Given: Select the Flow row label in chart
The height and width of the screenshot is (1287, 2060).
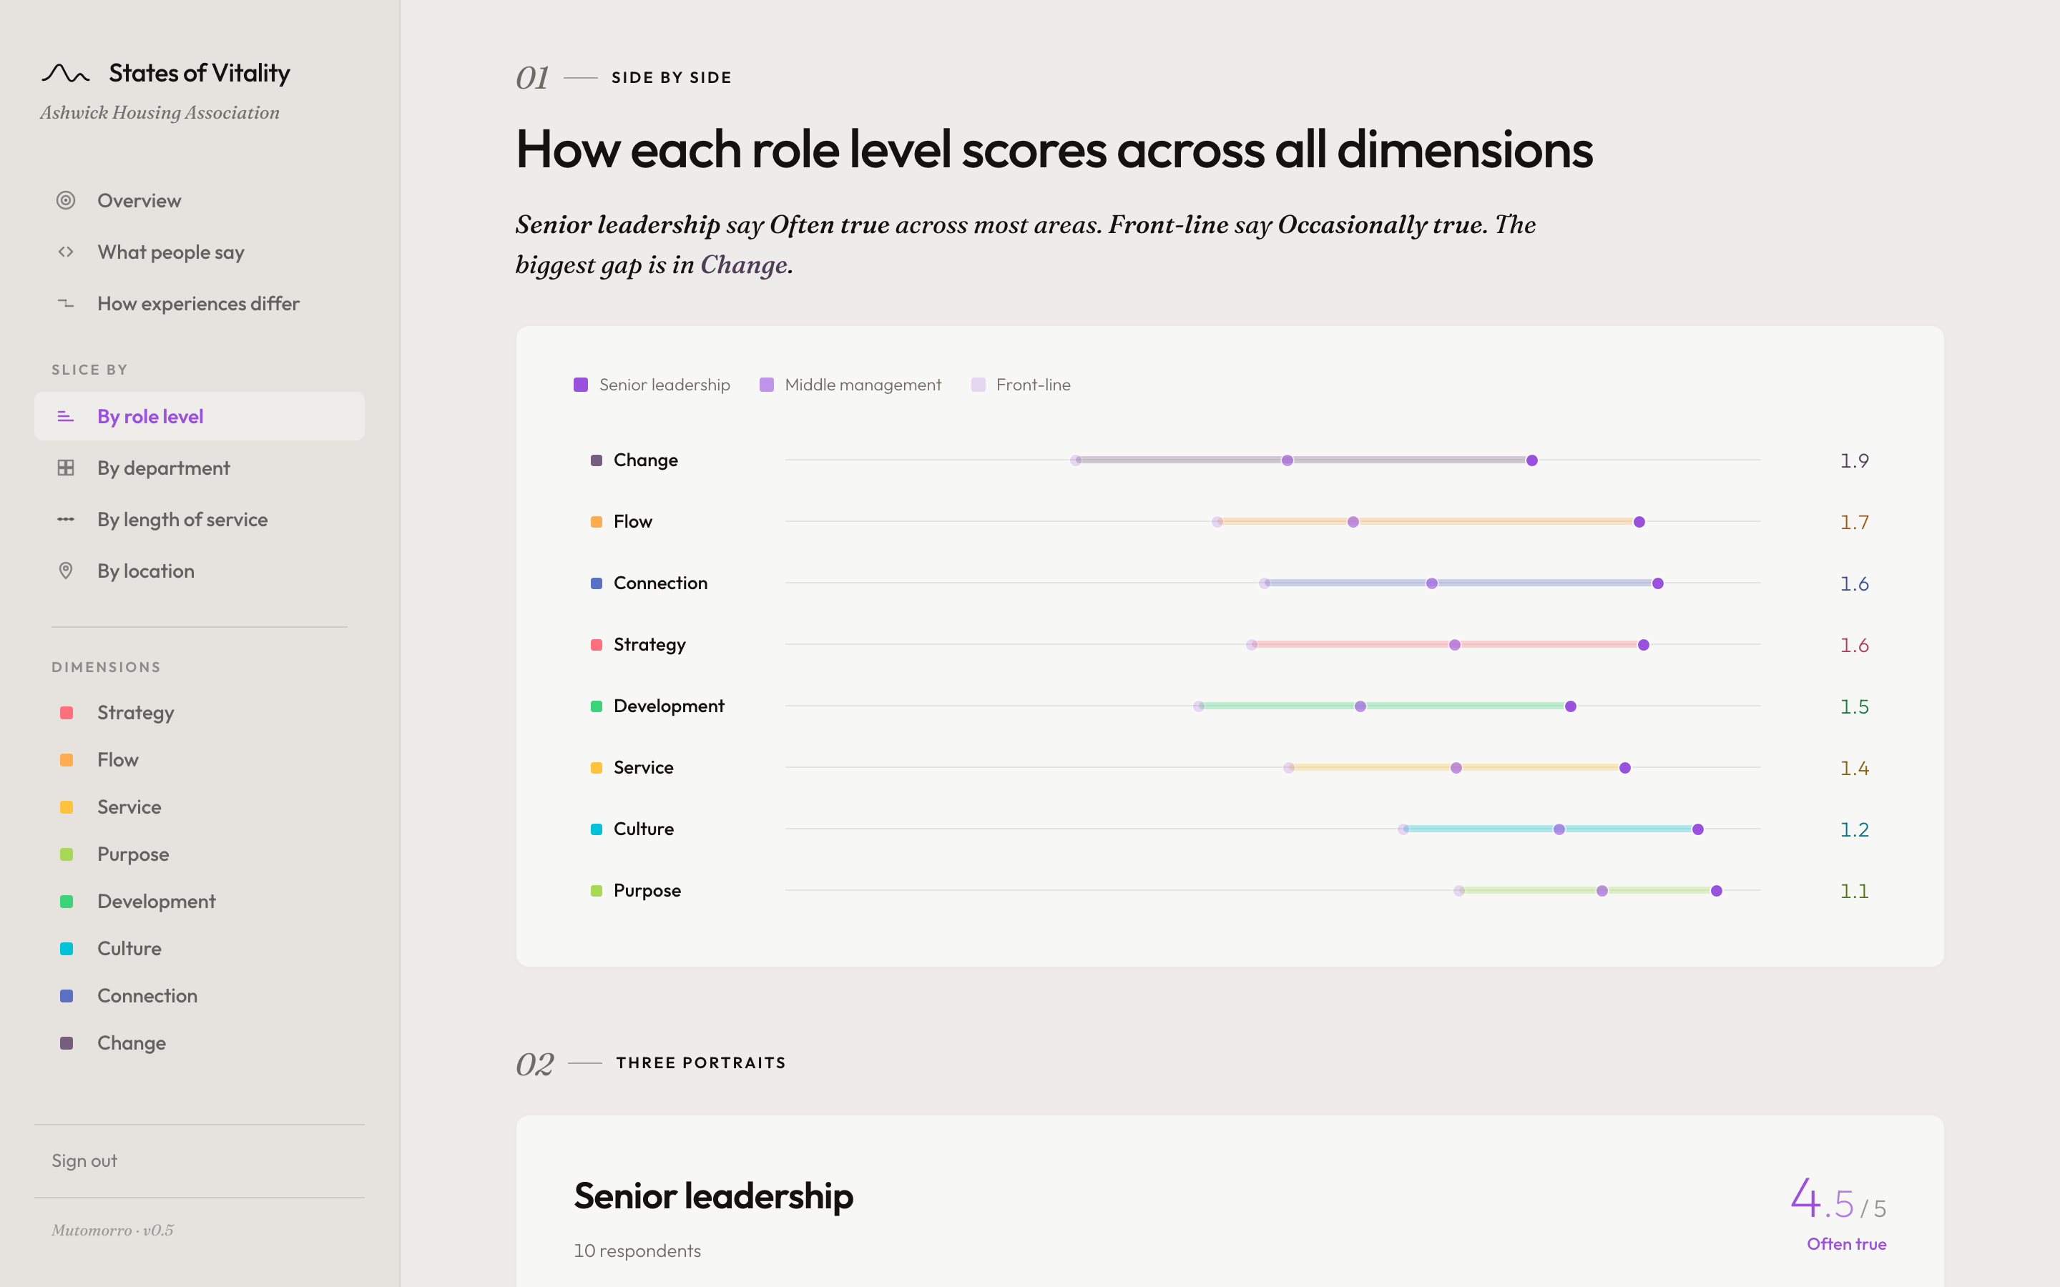Looking at the screenshot, I should 632,522.
